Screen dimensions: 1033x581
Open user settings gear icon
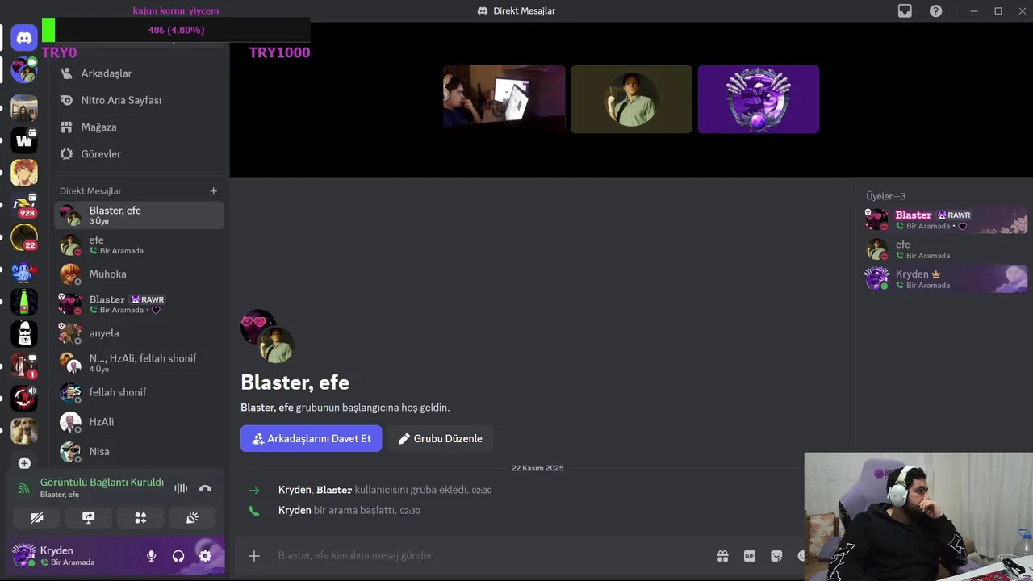[205, 556]
